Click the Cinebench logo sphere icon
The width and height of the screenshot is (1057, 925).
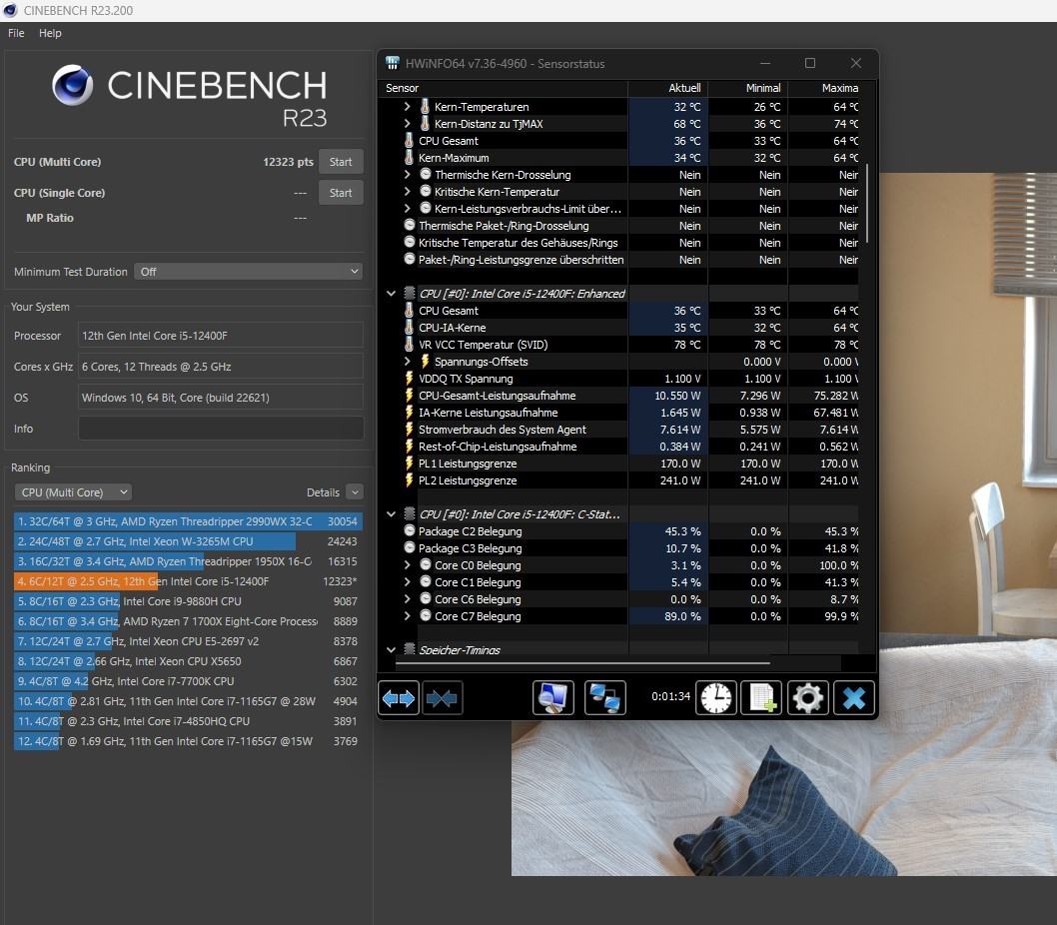tap(73, 85)
